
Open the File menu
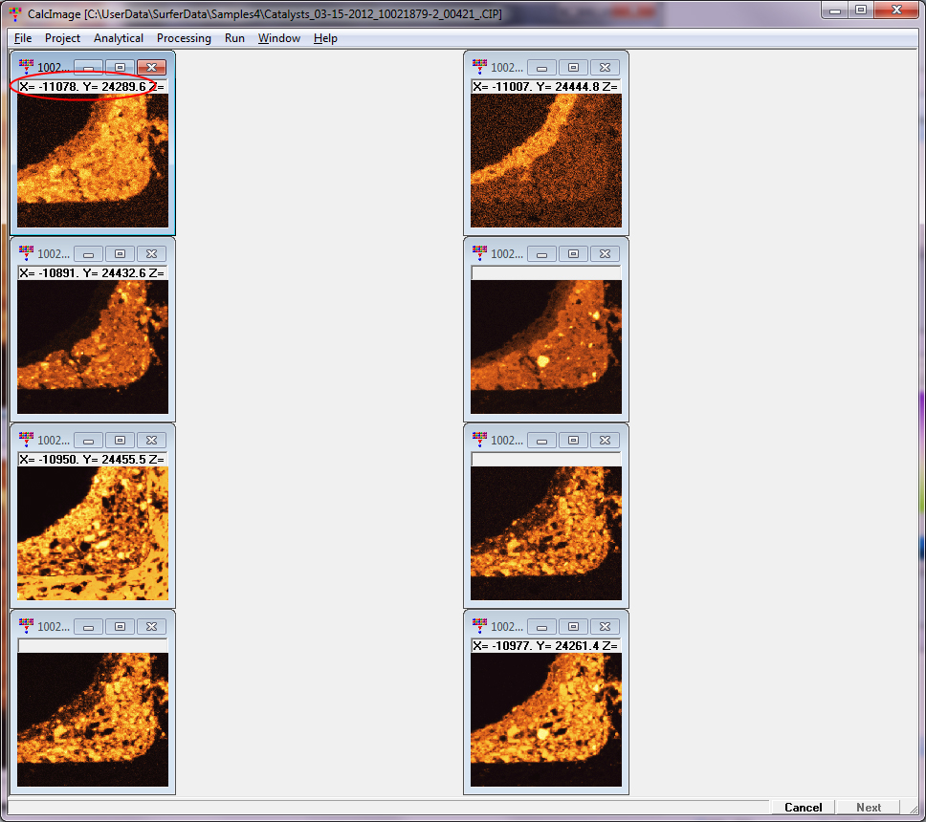23,38
